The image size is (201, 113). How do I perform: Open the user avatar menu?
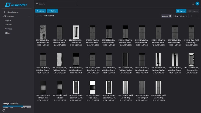197,4
